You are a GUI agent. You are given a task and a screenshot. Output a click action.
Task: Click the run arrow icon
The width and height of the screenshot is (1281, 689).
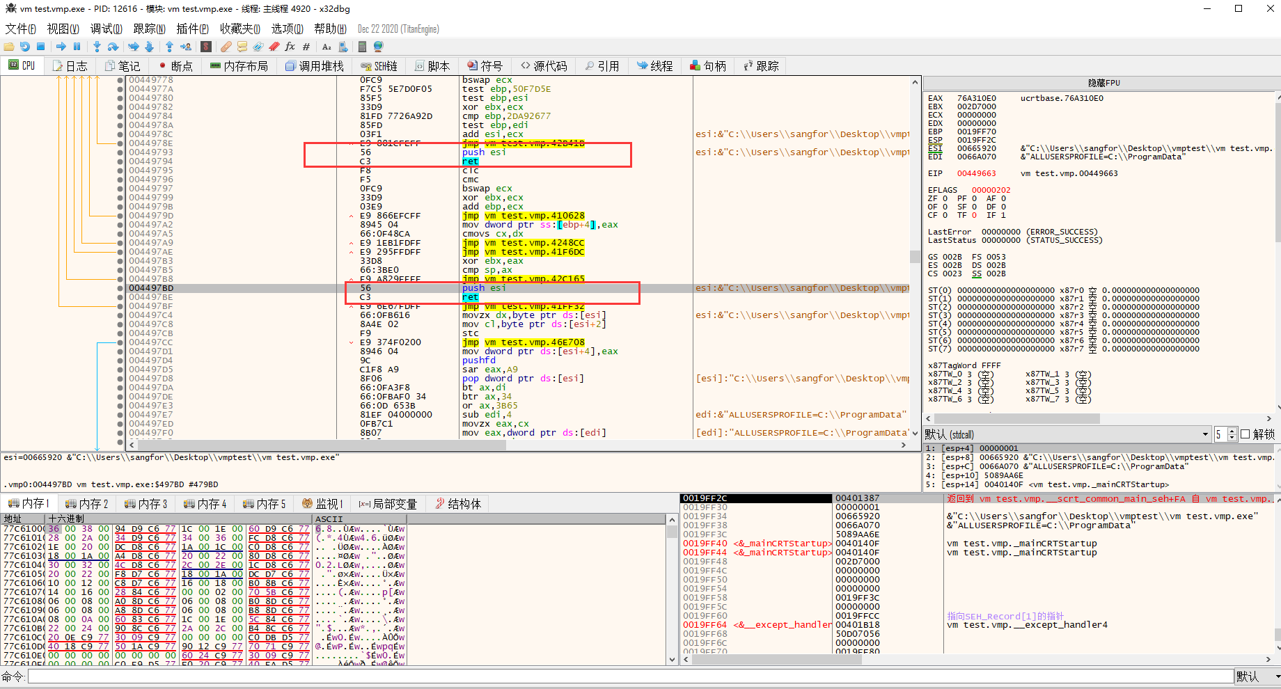(x=61, y=47)
